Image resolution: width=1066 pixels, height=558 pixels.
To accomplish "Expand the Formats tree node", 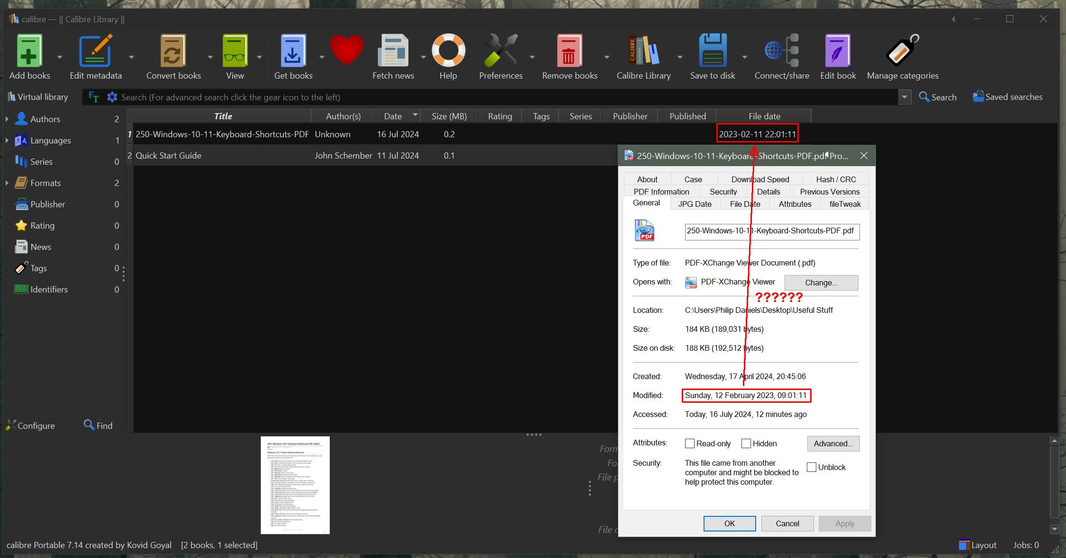I will click(7, 183).
